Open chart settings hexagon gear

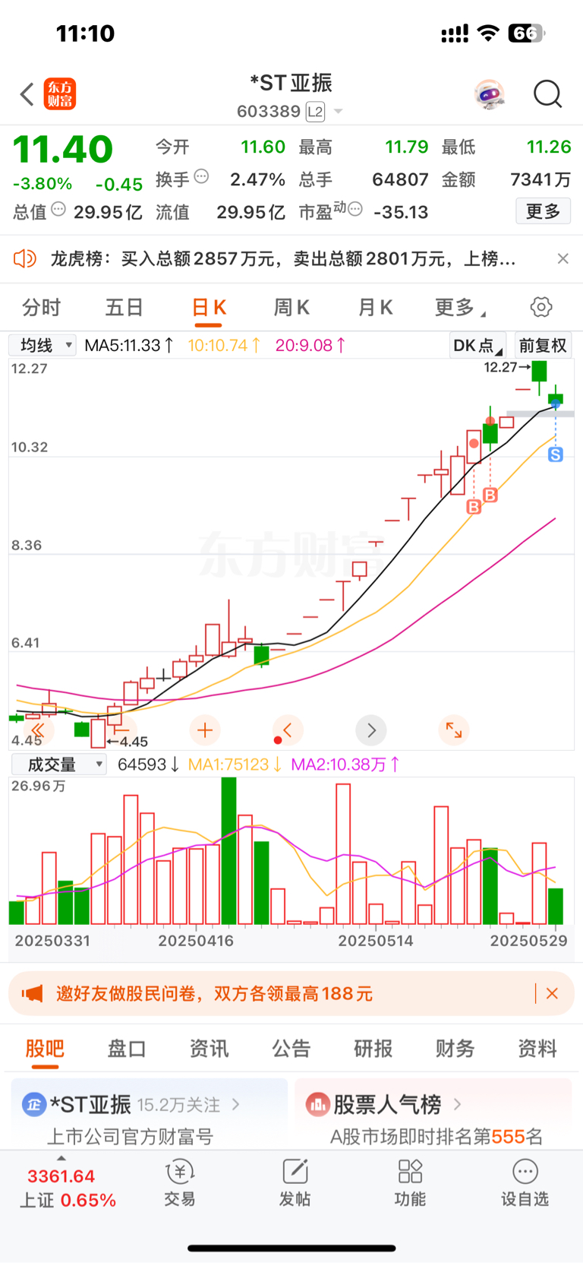coord(541,307)
